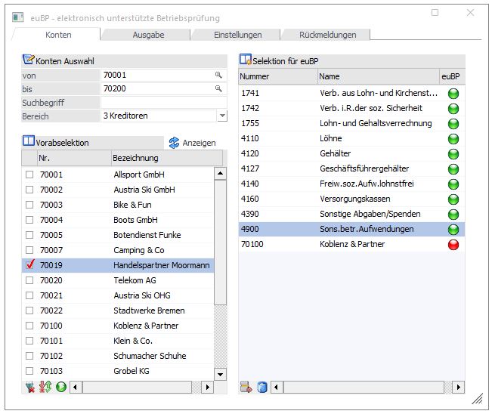Tick the checkbox for 70020 Telekom AG
492x414 pixels.
(x=30, y=280)
